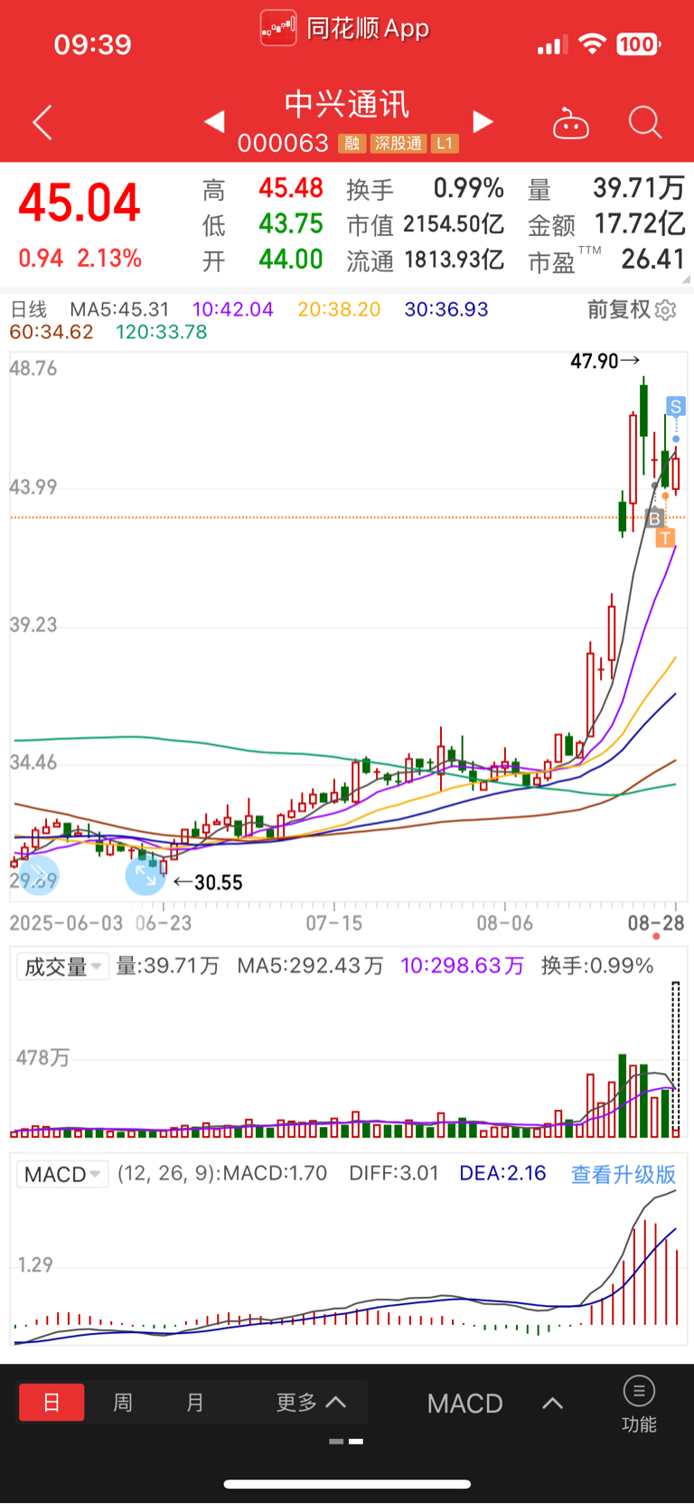Open the AI robot assistant icon
Image resolution: width=694 pixels, height=1504 pixels.
pos(570,123)
